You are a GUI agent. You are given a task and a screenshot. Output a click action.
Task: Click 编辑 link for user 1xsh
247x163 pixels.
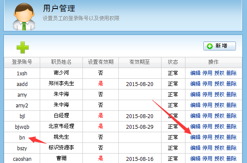pyautogui.click(x=195, y=73)
